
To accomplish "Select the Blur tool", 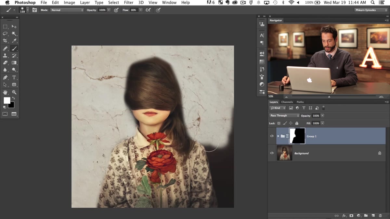I will point(5,70).
